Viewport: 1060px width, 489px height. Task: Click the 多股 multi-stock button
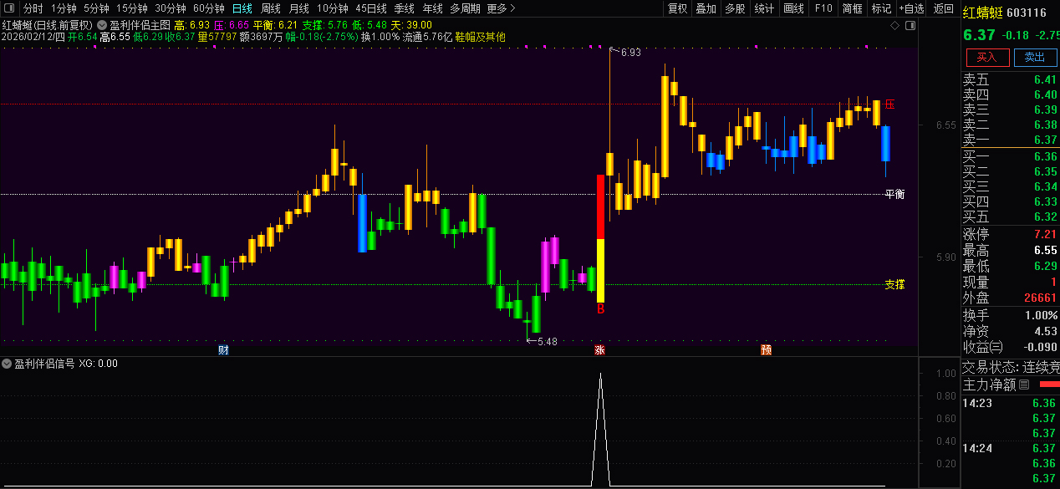[735, 8]
